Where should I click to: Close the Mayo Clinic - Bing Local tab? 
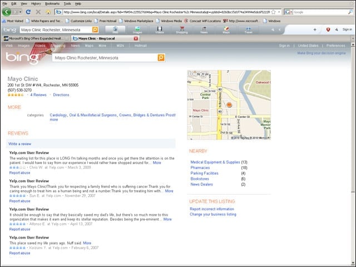136,38
